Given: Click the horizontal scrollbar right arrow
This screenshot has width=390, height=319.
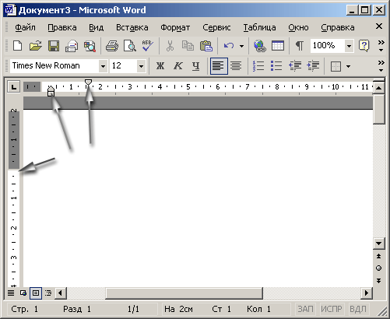Looking at the screenshot, I should tap(367, 293).
